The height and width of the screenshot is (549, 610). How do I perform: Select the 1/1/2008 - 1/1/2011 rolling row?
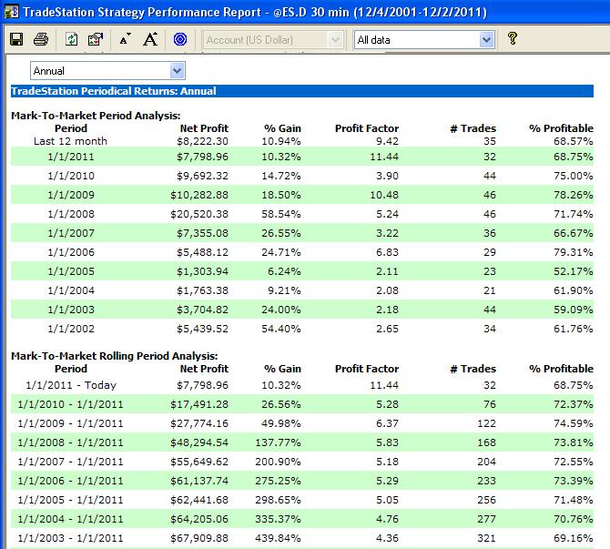(302, 442)
